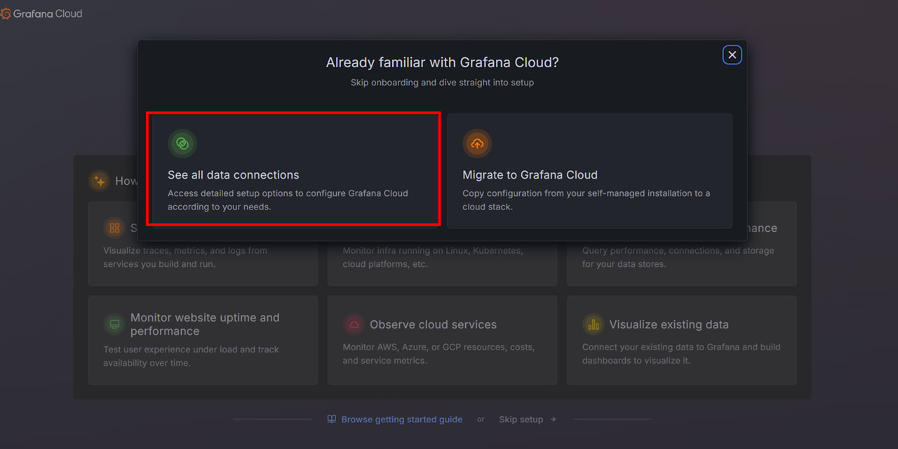Click the orange cloud upload migrate icon
Screen dimensions: 898x449
(x=477, y=144)
